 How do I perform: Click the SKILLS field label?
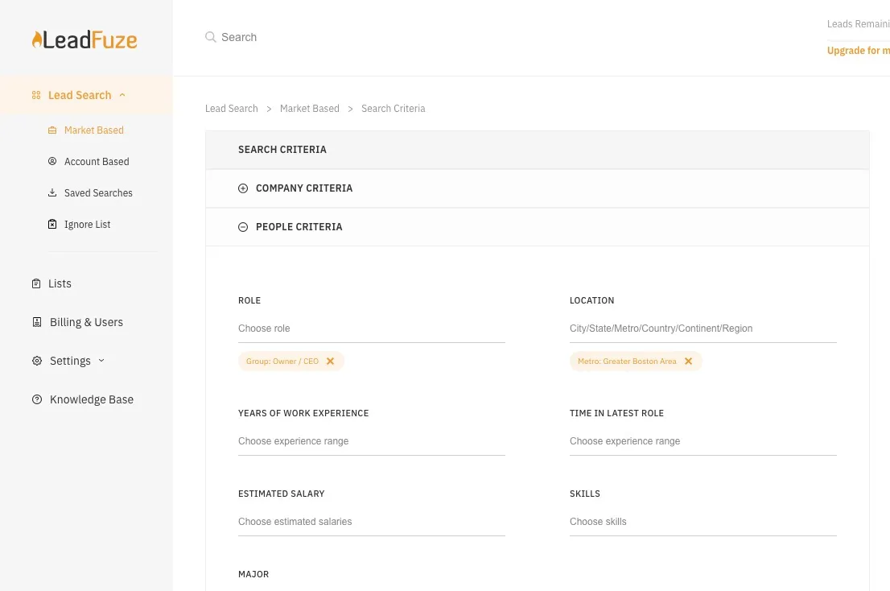point(585,494)
